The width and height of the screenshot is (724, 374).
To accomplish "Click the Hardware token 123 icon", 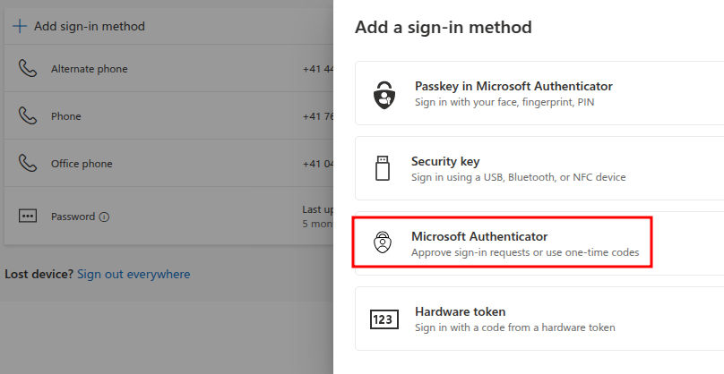I will pos(383,319).
